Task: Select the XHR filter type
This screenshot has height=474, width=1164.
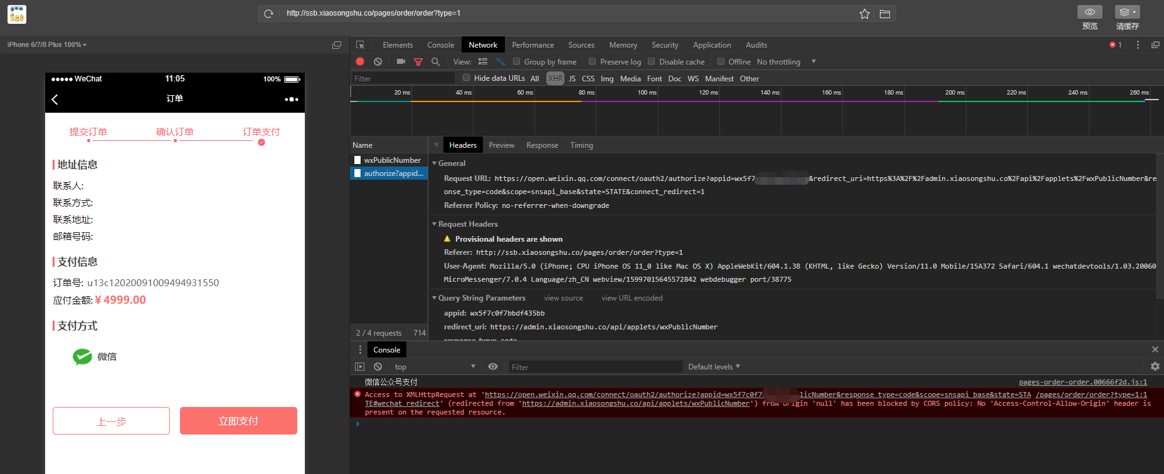Action: pyautogui.click(x=556, y=78)
